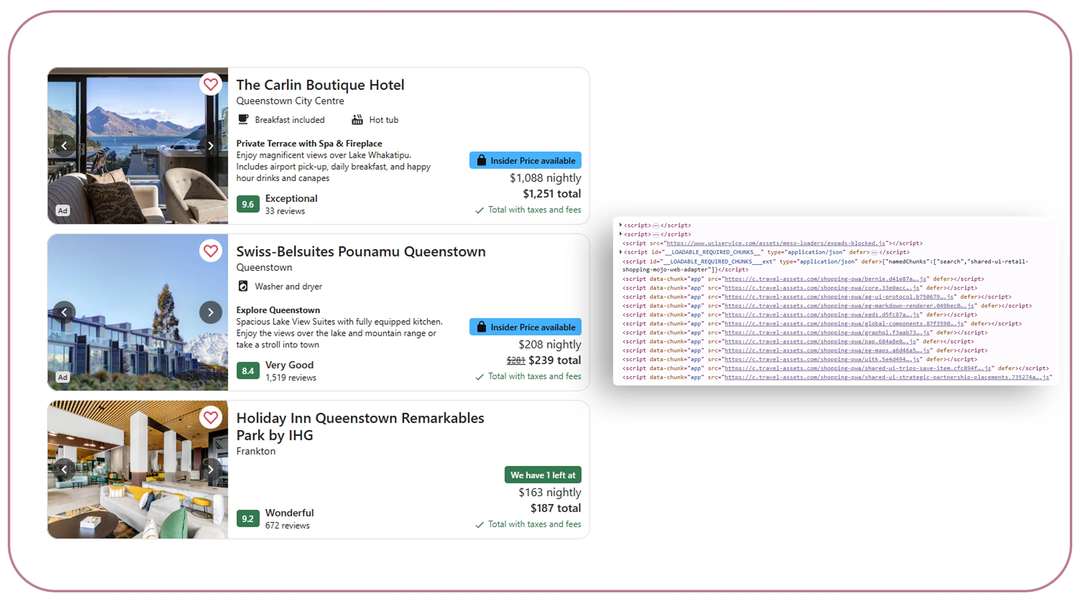Click lock icon on Swiss-Belsuites Insider Price badge
The height and width of the screenshot is (602, 1080).
[482, 327]
